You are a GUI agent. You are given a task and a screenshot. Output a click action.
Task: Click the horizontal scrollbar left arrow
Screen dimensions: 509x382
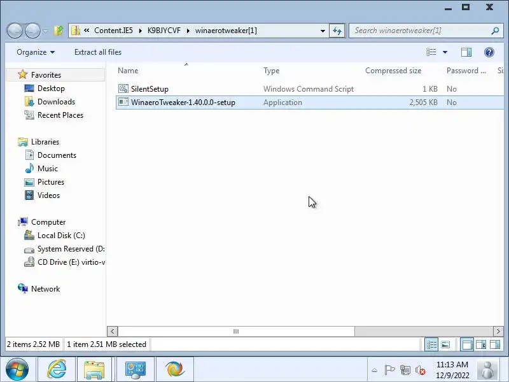(x=113, y=331)
